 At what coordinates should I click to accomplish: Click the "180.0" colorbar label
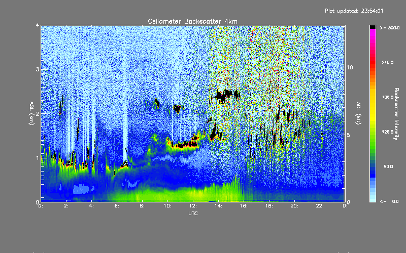tap(388, 97)
